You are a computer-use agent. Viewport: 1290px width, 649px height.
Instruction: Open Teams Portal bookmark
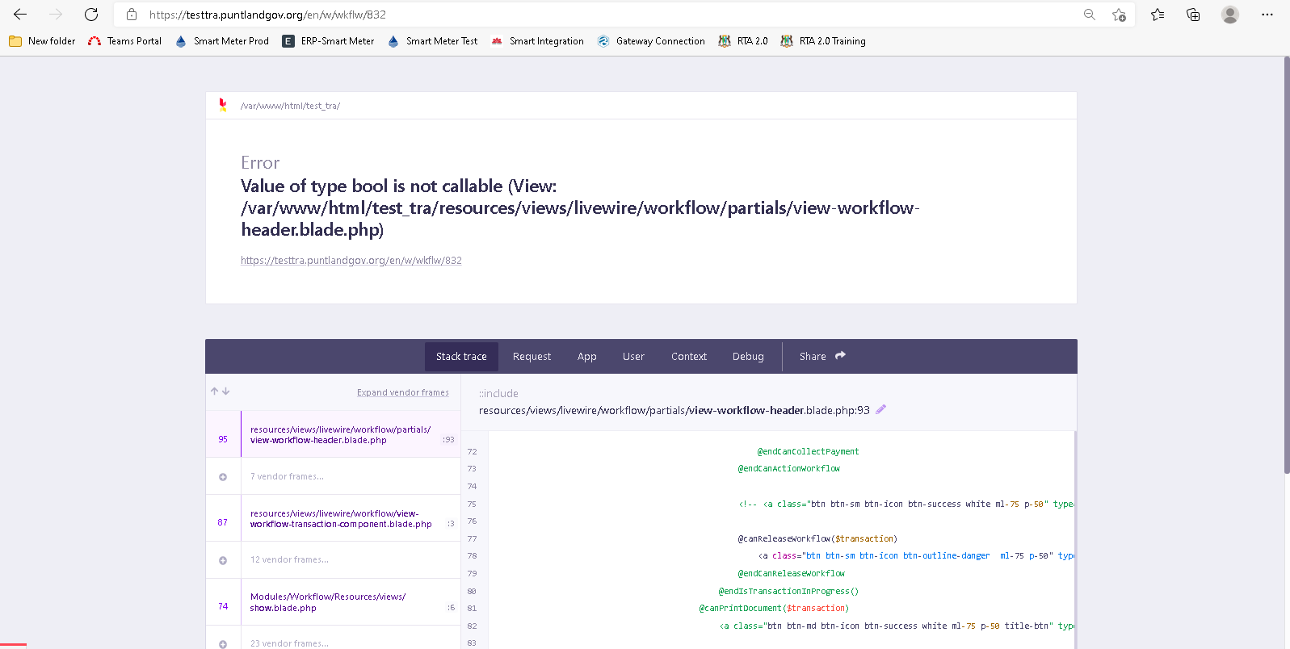[x=124, y=41]
